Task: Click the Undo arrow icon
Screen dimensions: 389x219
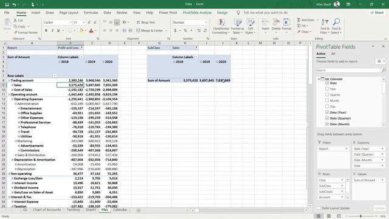Action: click(x=14, y=4)
